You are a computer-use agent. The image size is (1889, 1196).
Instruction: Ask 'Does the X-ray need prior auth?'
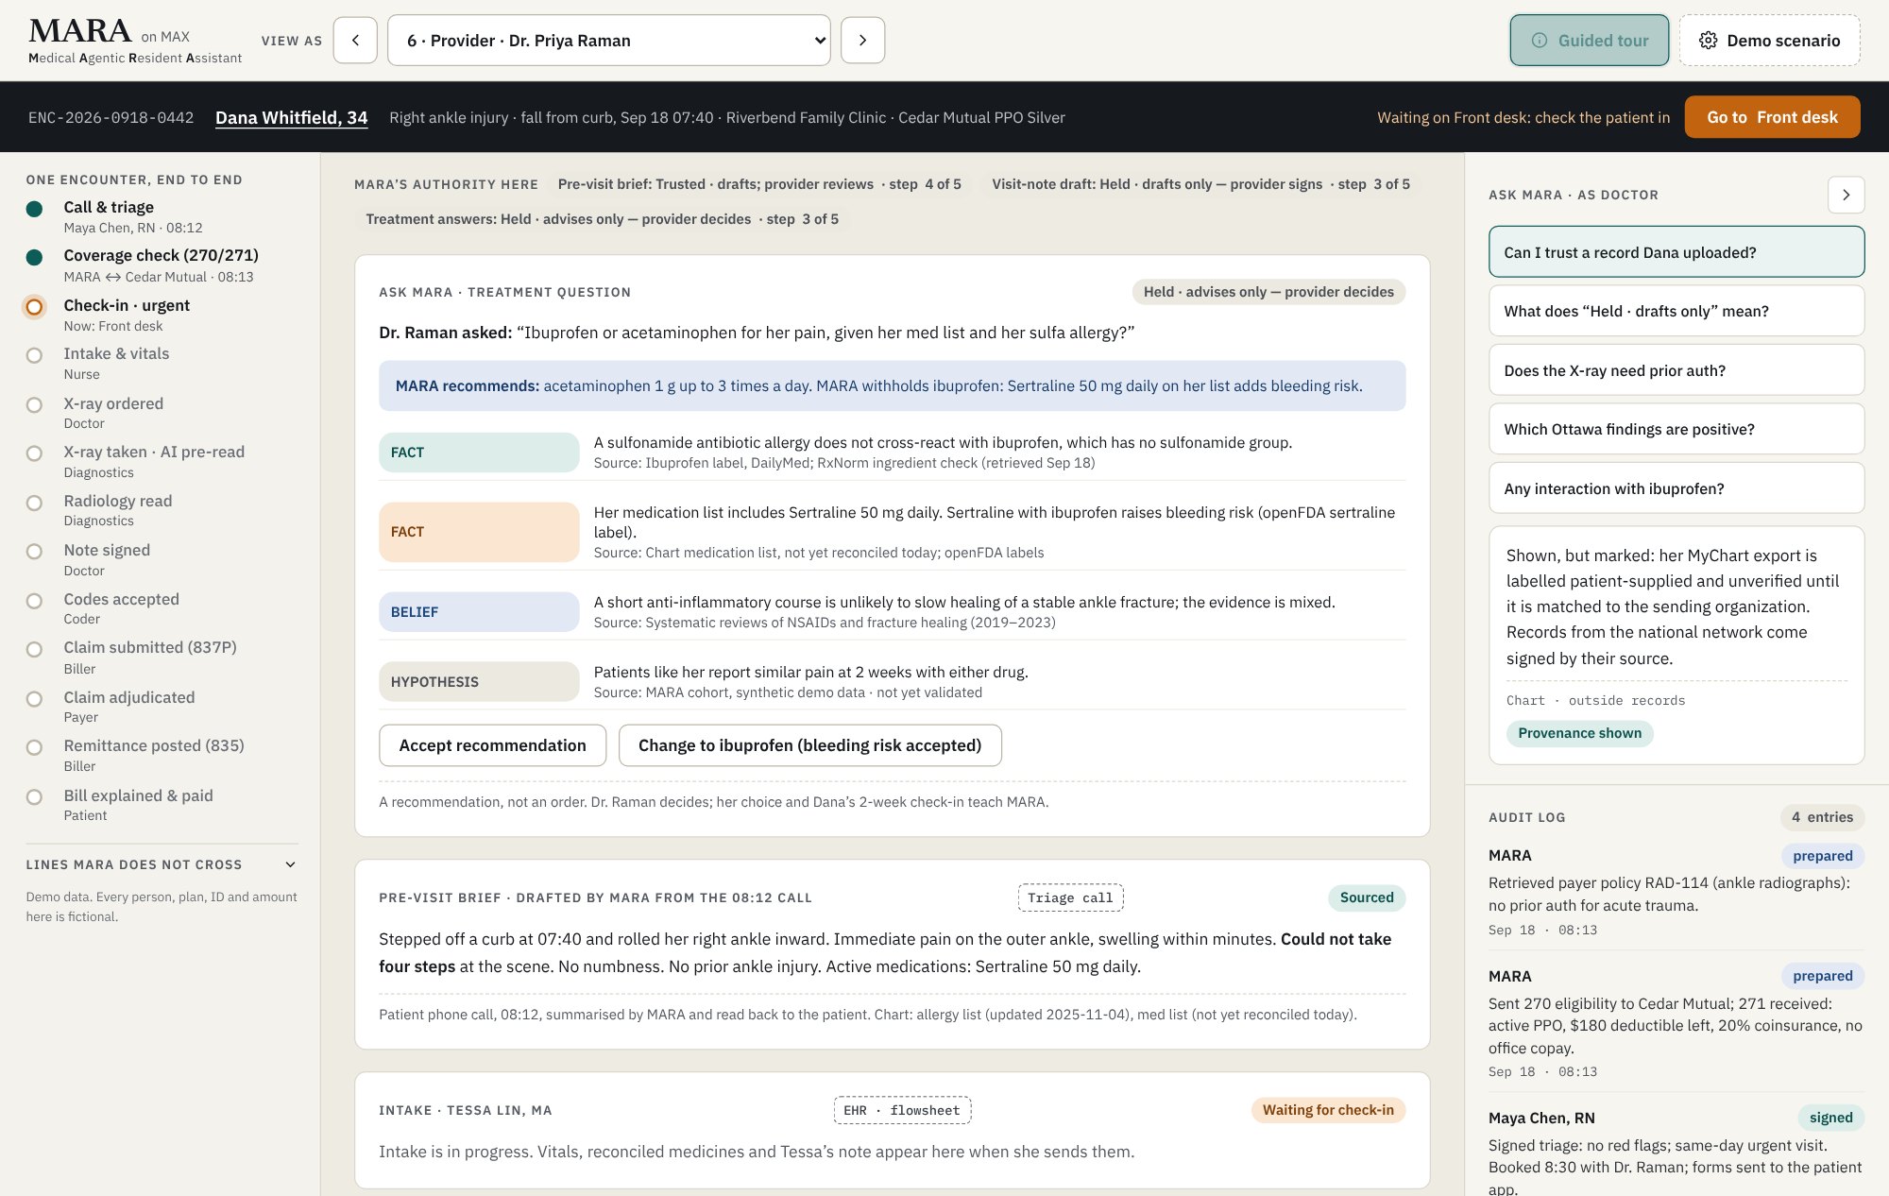click(x=1676, y=370)
